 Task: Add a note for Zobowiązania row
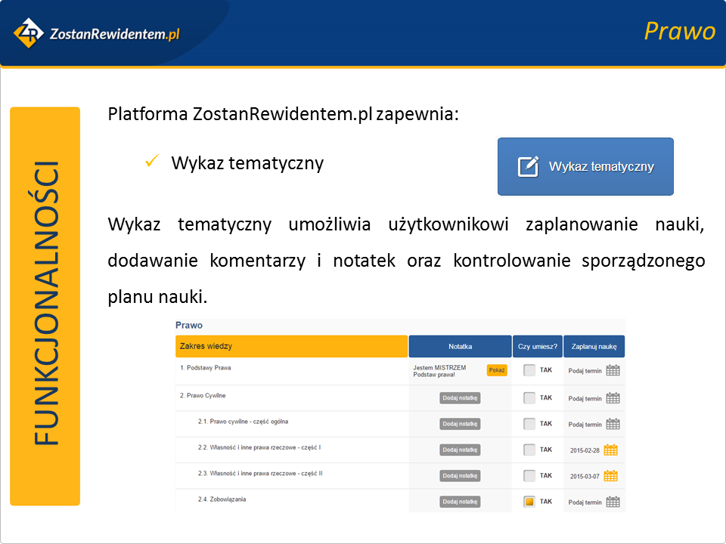coord(460,502)
